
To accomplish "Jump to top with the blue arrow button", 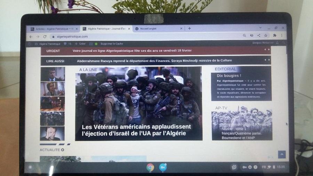I will (282, 154).
